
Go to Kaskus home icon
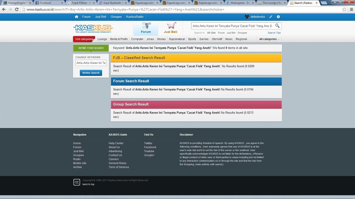(x=76, y=17)
